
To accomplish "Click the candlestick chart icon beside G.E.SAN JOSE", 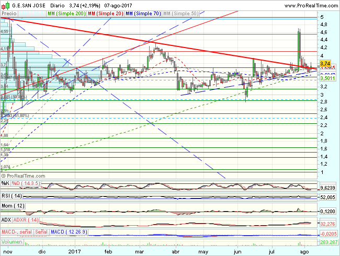I will pyautogui.click(x=5, y=5).
